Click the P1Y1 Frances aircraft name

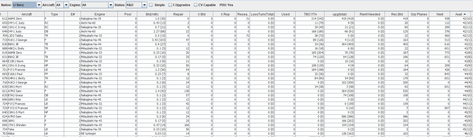click(x=17, y=70)
